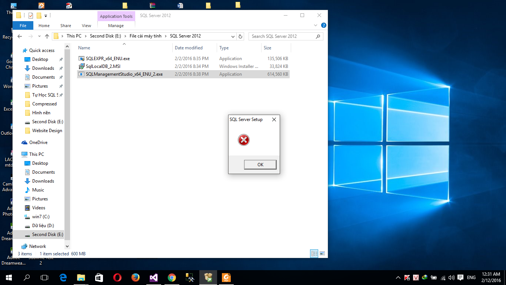Open Videos under This PC
The width and height of the screenshot is (506, 285).
coord(39,208)
